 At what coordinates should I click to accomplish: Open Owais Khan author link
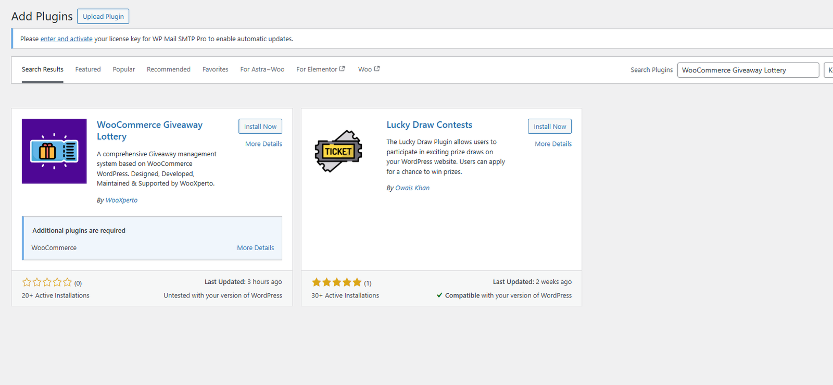(412, 188)
